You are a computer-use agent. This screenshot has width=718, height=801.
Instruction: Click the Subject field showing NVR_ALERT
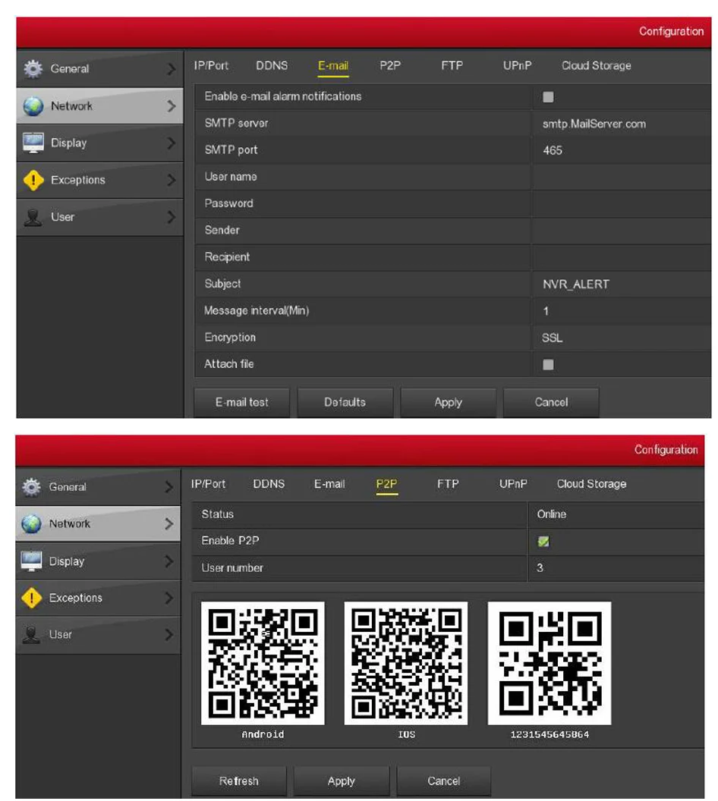click(622, 284)
